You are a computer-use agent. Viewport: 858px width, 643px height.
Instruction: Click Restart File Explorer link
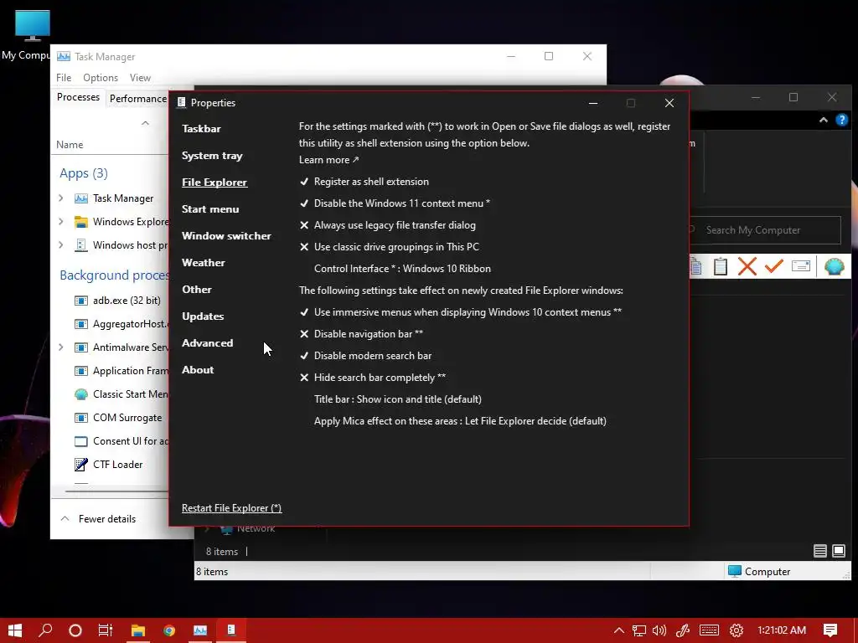231,508
